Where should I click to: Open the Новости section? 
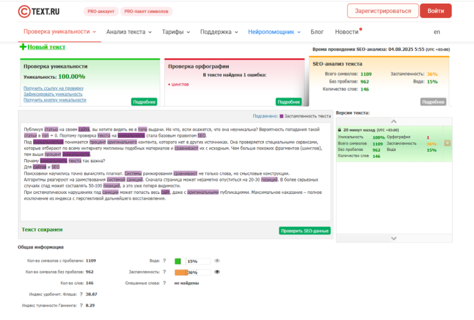pos(346,32)
